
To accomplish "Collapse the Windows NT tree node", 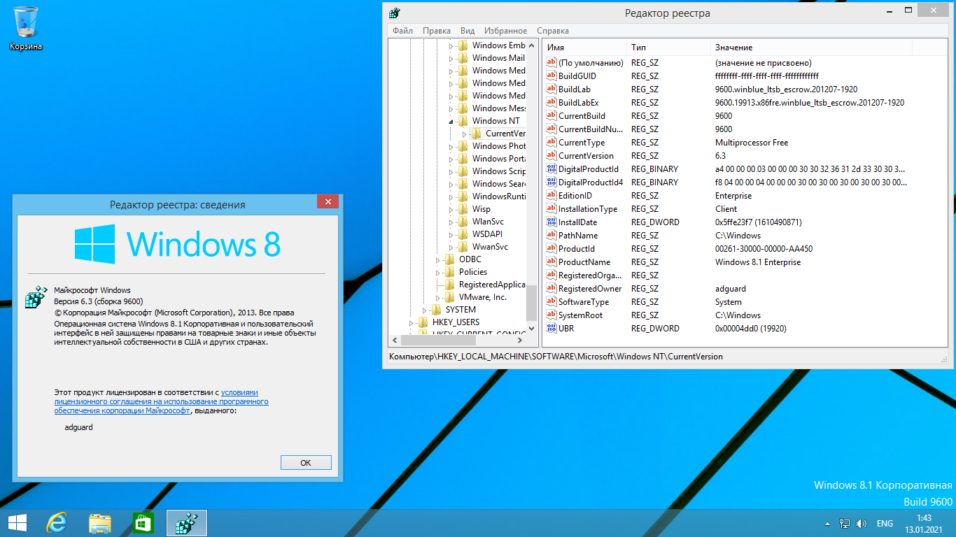I will pos(451,121).
